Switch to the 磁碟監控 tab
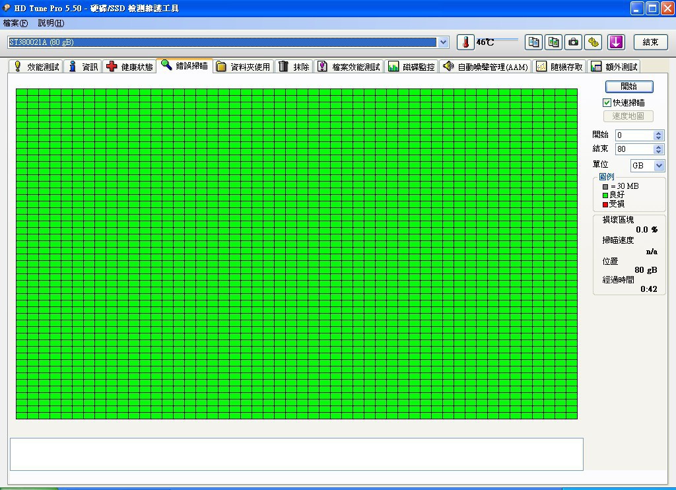676x490 pixels. tap(411, 67)
